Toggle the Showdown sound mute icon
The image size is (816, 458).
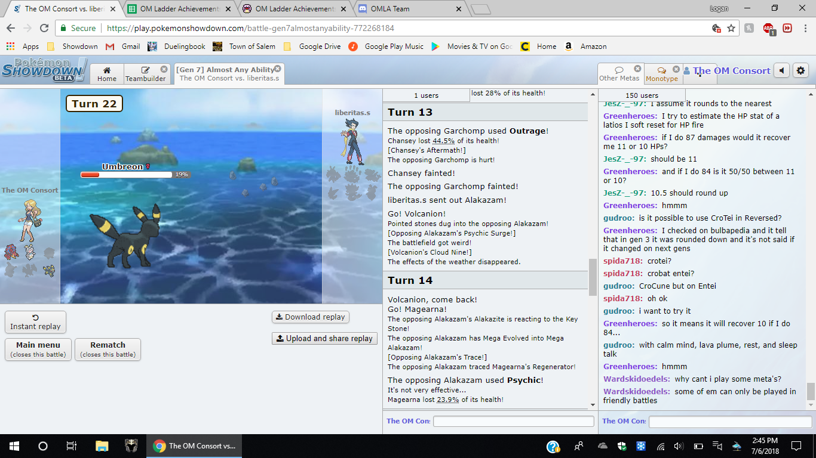point(782,70)
